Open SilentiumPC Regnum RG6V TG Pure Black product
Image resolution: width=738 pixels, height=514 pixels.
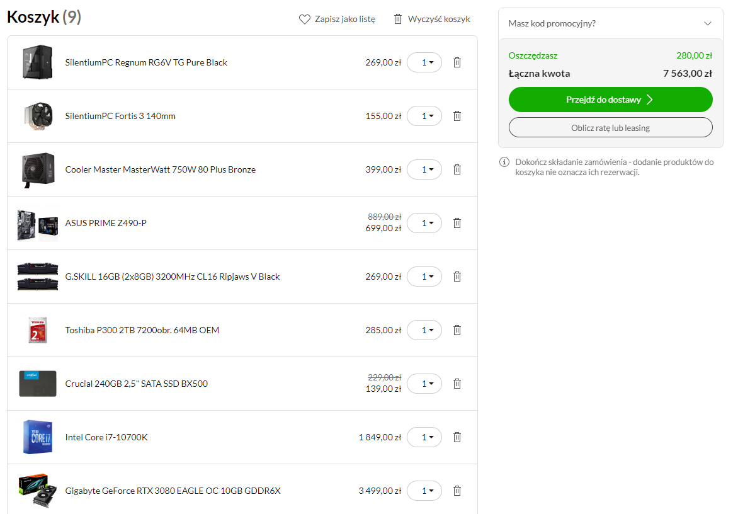(146, 62)
